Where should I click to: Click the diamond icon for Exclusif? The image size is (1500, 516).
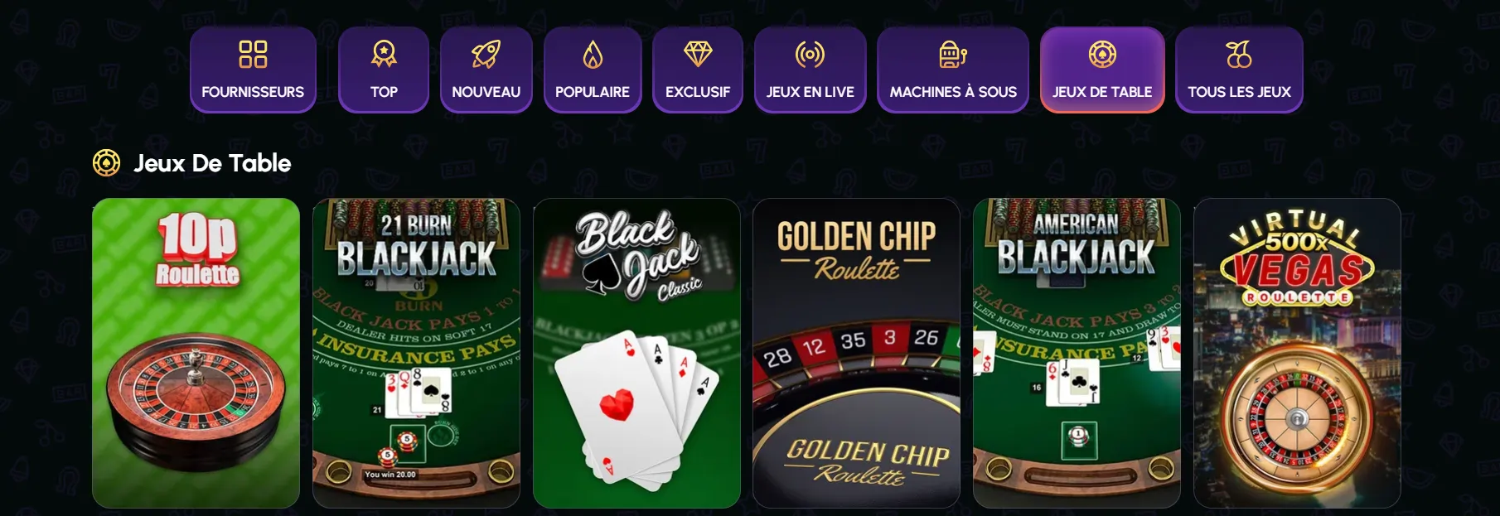698,55
